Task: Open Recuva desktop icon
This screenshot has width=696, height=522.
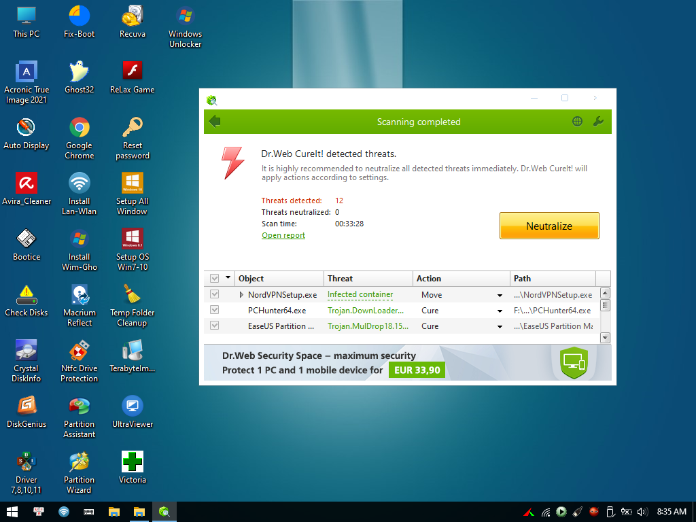Action: (x=133, y=22)
